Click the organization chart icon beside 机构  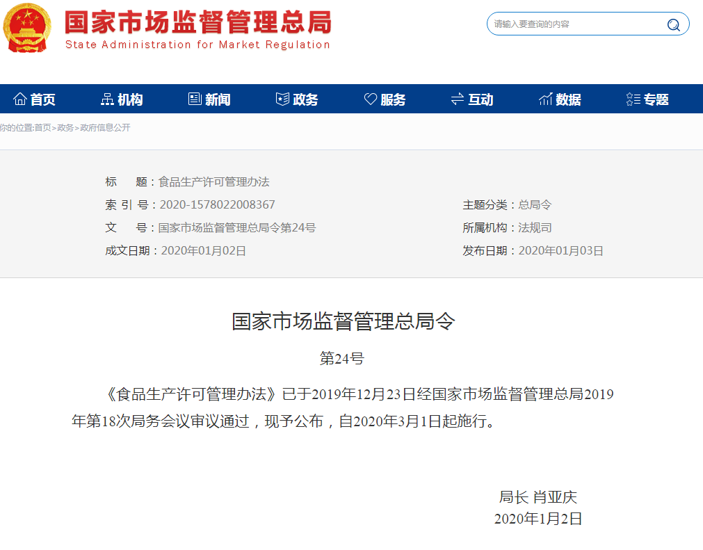coord(107,99)
